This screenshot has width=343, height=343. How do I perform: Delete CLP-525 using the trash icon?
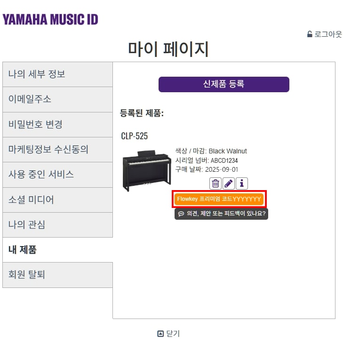(x=215, y=183)
